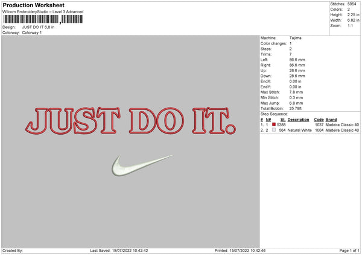Click the "N#" column header
Screen dimensions: 362x255
[268, 120]
